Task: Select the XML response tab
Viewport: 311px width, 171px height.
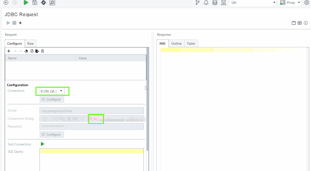Action: coord(163,44)
